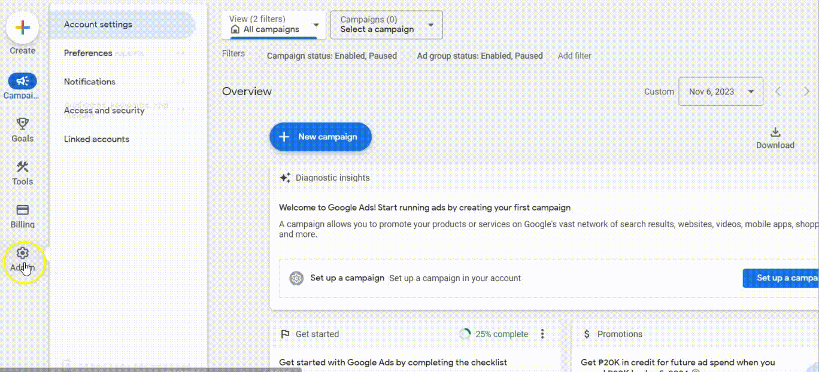Open the Select a campaign dropdown
Screen dimensions: 819x372
387,25
